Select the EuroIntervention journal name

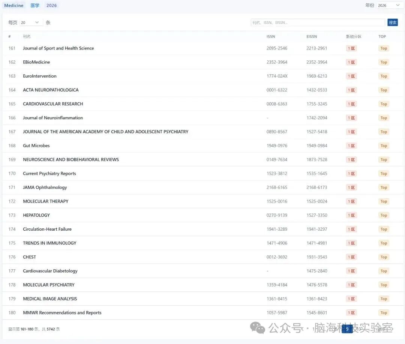[x=39, y=76]
